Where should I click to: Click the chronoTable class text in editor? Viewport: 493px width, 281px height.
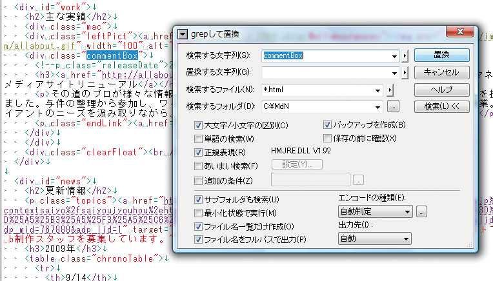coord(125,258)
